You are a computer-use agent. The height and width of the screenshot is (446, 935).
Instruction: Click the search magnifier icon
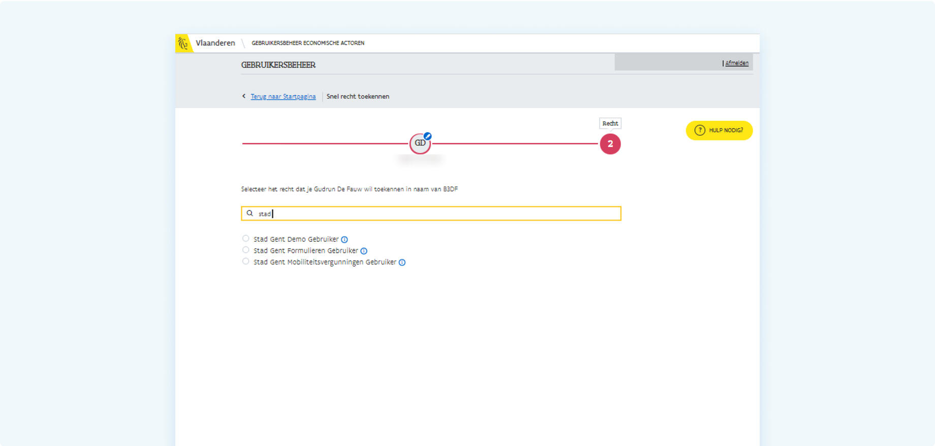pos(250,214)
